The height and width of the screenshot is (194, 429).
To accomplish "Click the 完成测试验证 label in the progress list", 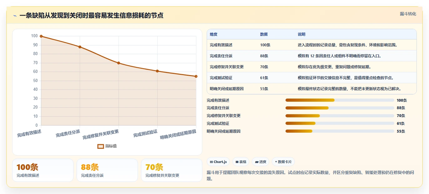I will pos(218,124).
